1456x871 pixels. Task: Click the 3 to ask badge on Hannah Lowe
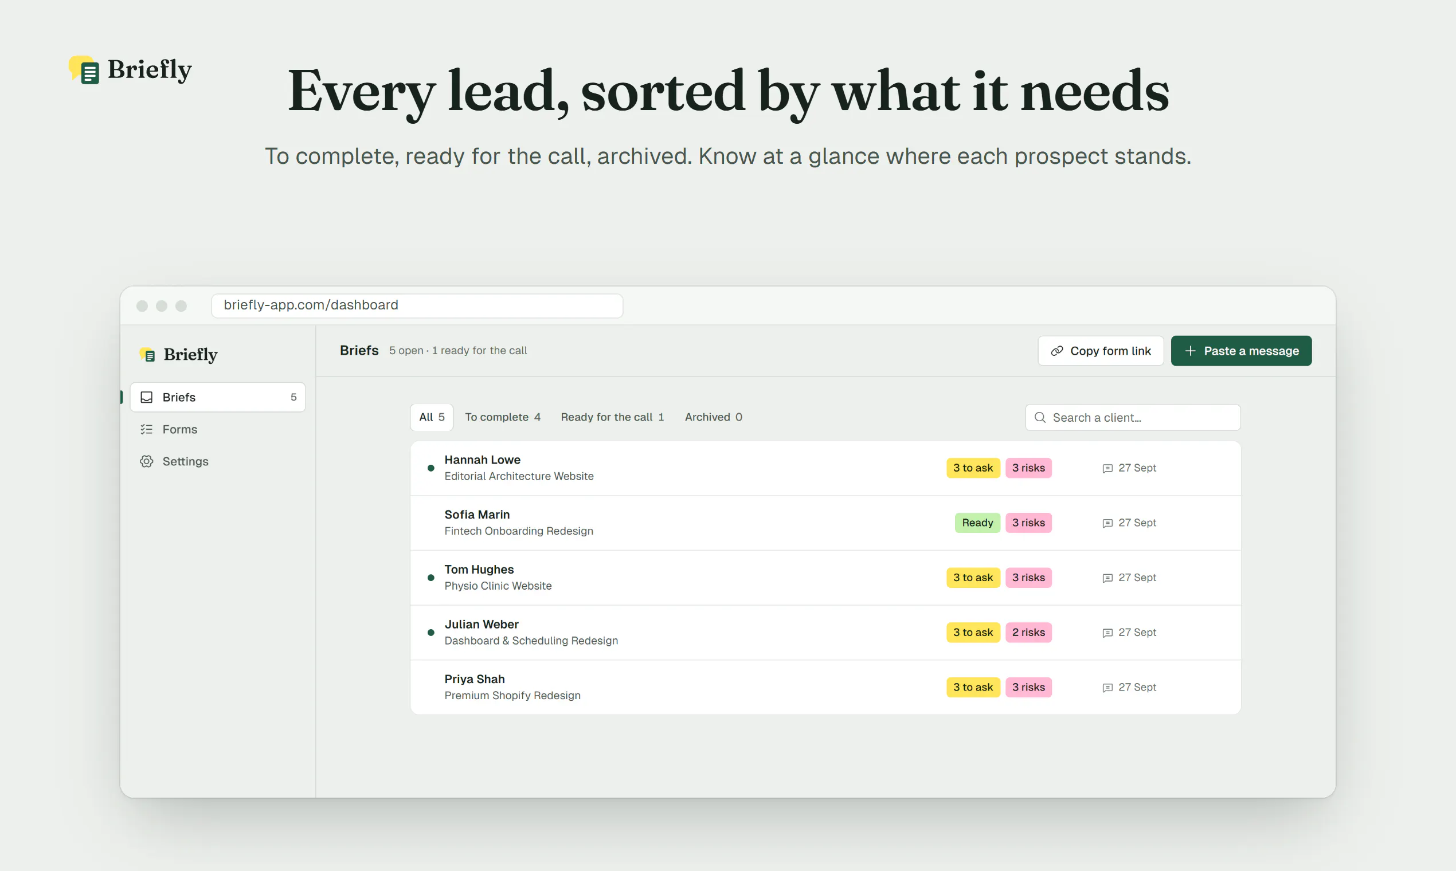(x=973, y=468)
